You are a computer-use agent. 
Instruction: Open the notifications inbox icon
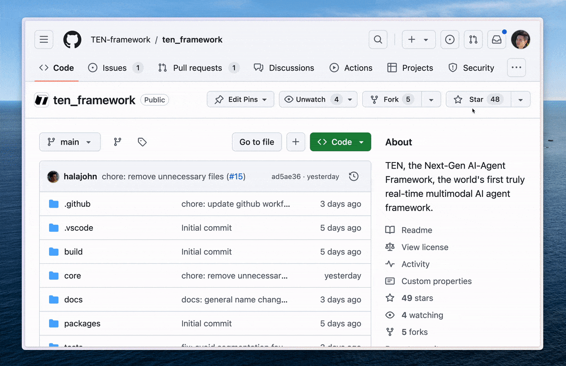[497, 40]
